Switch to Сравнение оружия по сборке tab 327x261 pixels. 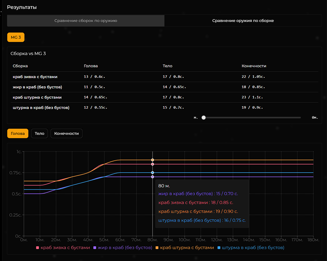click(x=243, y=21)
